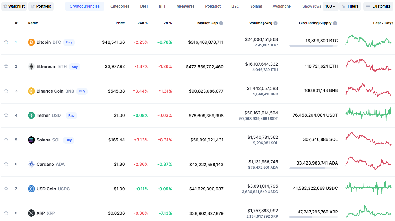Switch to the Categories tab

coord(120,6)
